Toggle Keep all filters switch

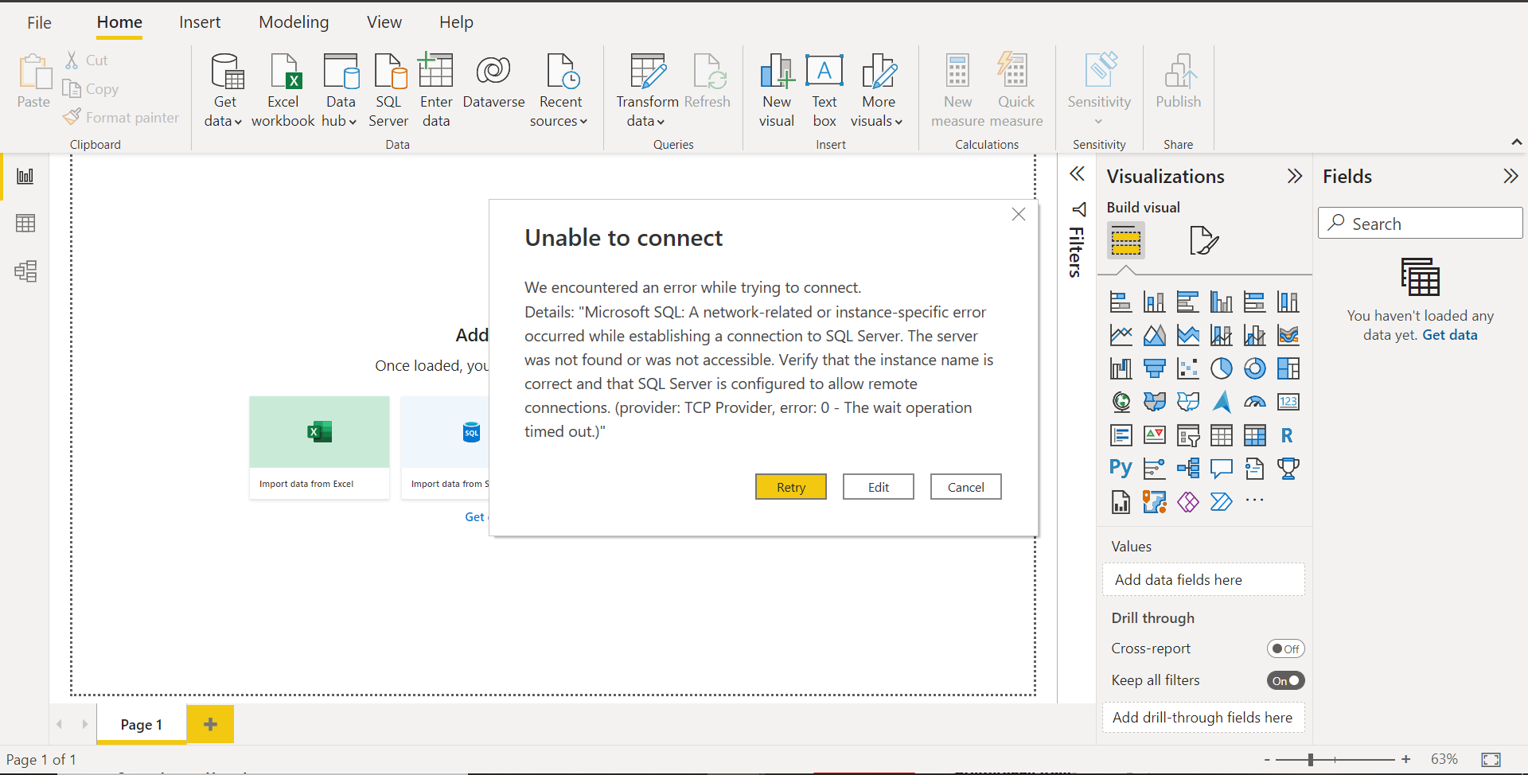coord(1285,680)
